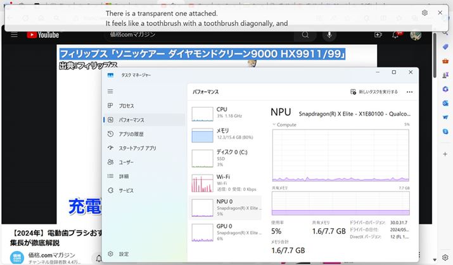Viewport: 453px width, 265px height.
Task: Click the live captions settings gear
Action: (x=424, y=13)
